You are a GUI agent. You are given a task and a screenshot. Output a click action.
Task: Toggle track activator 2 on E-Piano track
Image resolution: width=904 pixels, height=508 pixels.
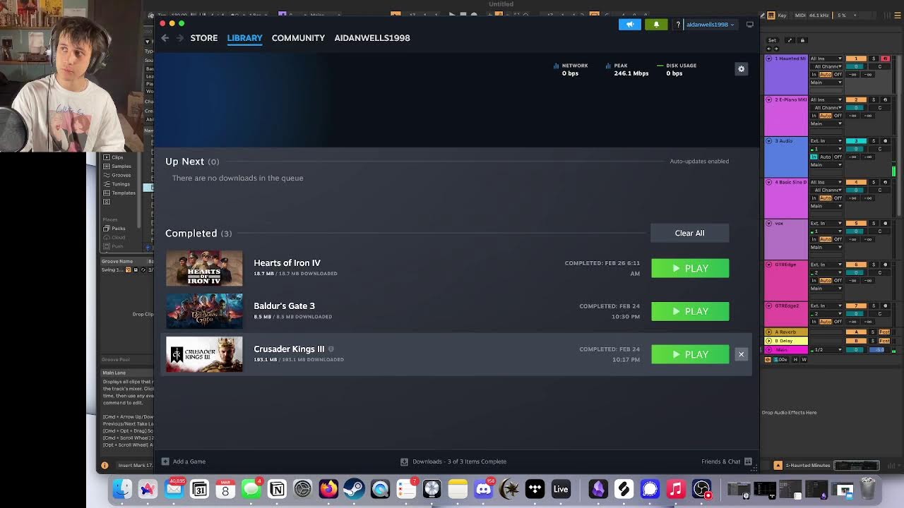tap(856, 100)
